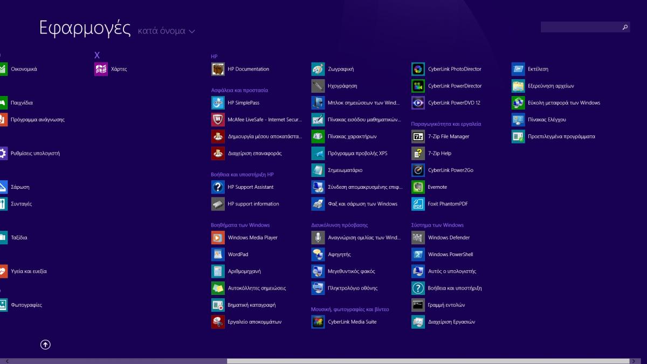Launch Foxit PhantomPDF icon
Viewport: 647px width, 364px height.
pyautogui.click(x=418, y=204)
